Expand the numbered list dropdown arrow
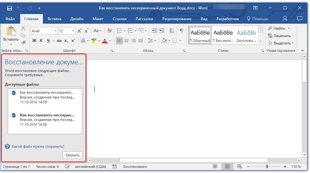The height and width of the screenshot is (173, 310). tap(135, 31)
